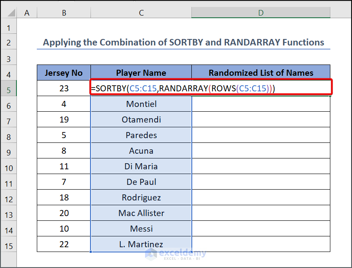Click the empty randomized cell beside Acuna
Screen dimensions: 352x268
(x=261, y=151)
